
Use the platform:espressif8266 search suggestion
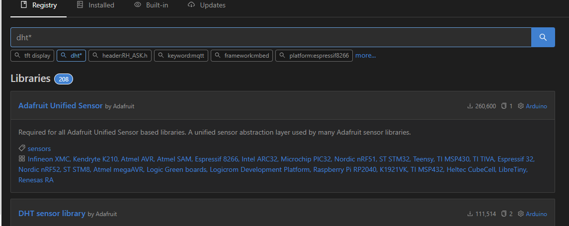(314, 56)
